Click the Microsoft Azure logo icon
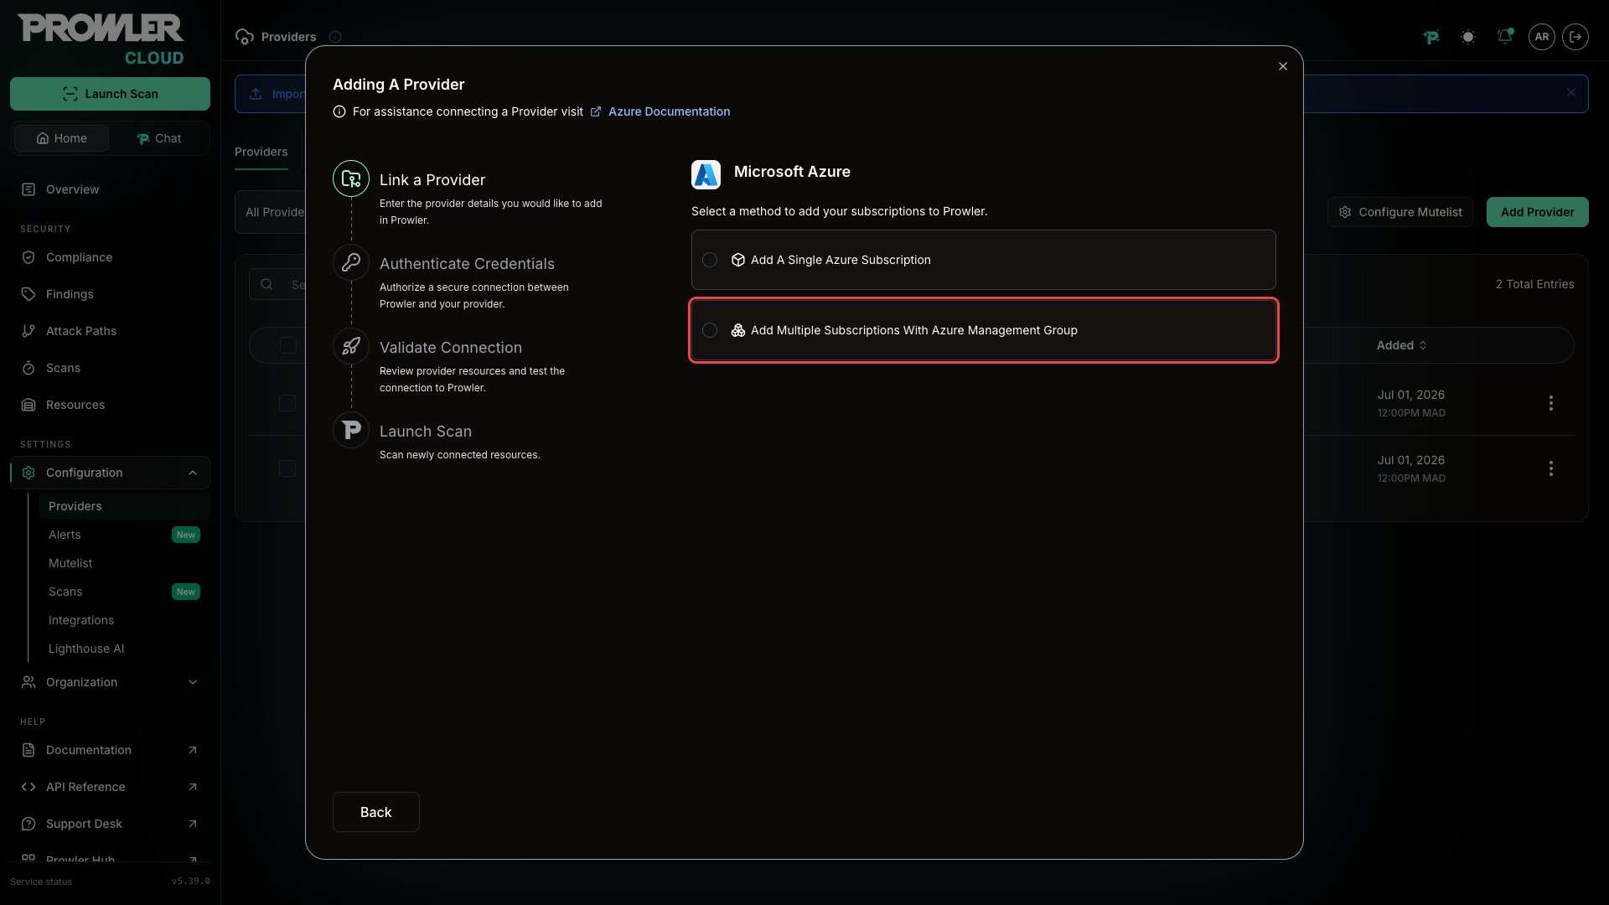 click(x=706, y=174)
